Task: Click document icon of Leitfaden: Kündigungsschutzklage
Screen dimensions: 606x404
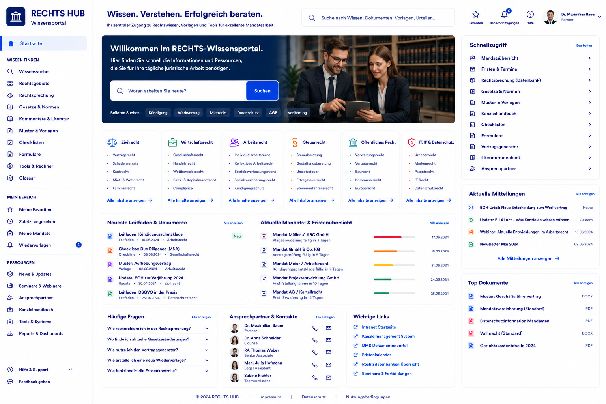Action: coord(110,236)
